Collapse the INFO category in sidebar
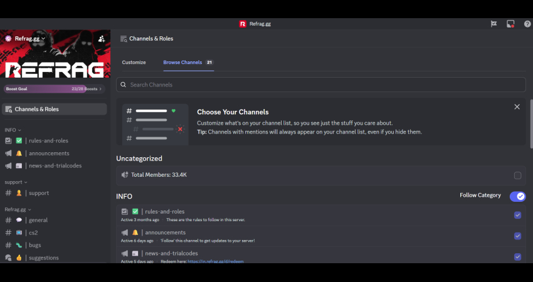533x282 pixels. click(x=13, y=130)
